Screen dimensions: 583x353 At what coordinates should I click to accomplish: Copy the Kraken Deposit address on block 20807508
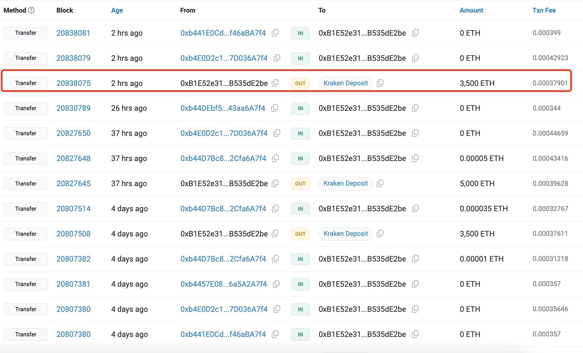380,234
